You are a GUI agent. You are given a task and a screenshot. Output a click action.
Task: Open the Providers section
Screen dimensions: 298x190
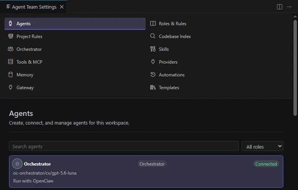[x=217, y=62]
